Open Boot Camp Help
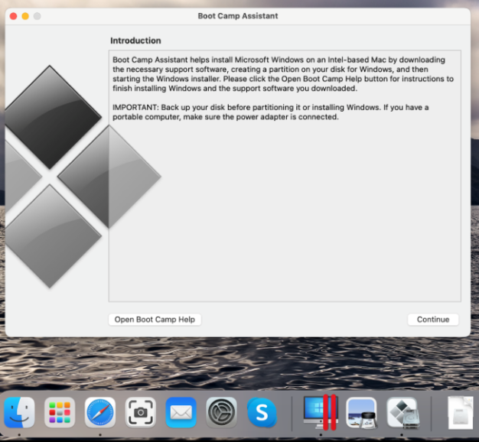This screenshot has height=442, width=479. tap(155, 320)
